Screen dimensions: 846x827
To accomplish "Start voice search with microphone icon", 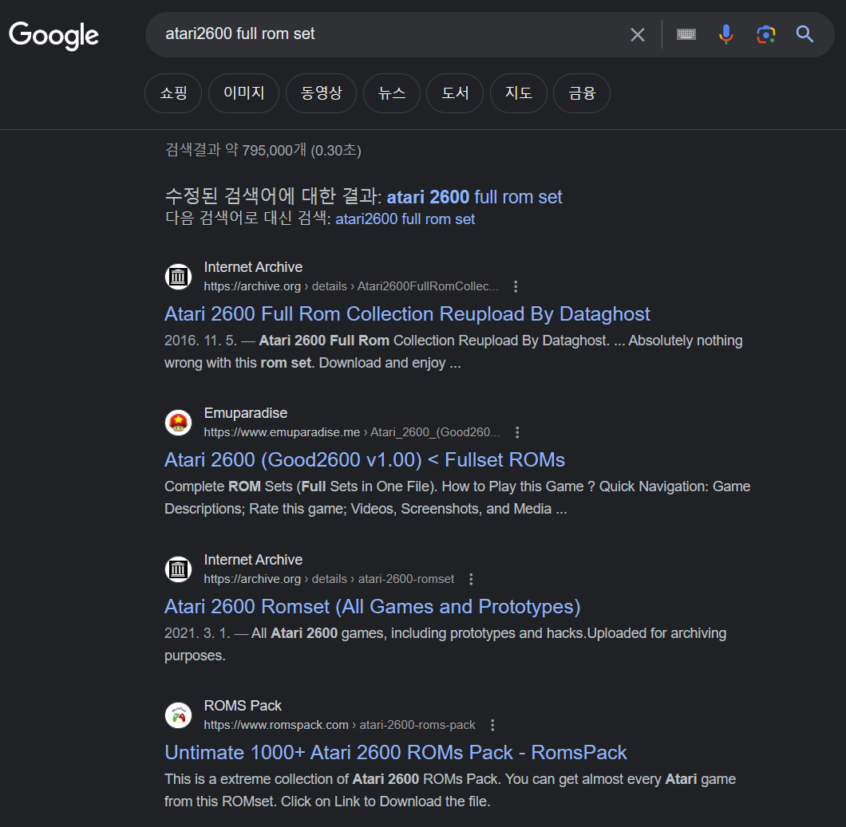I will [725, 34].
